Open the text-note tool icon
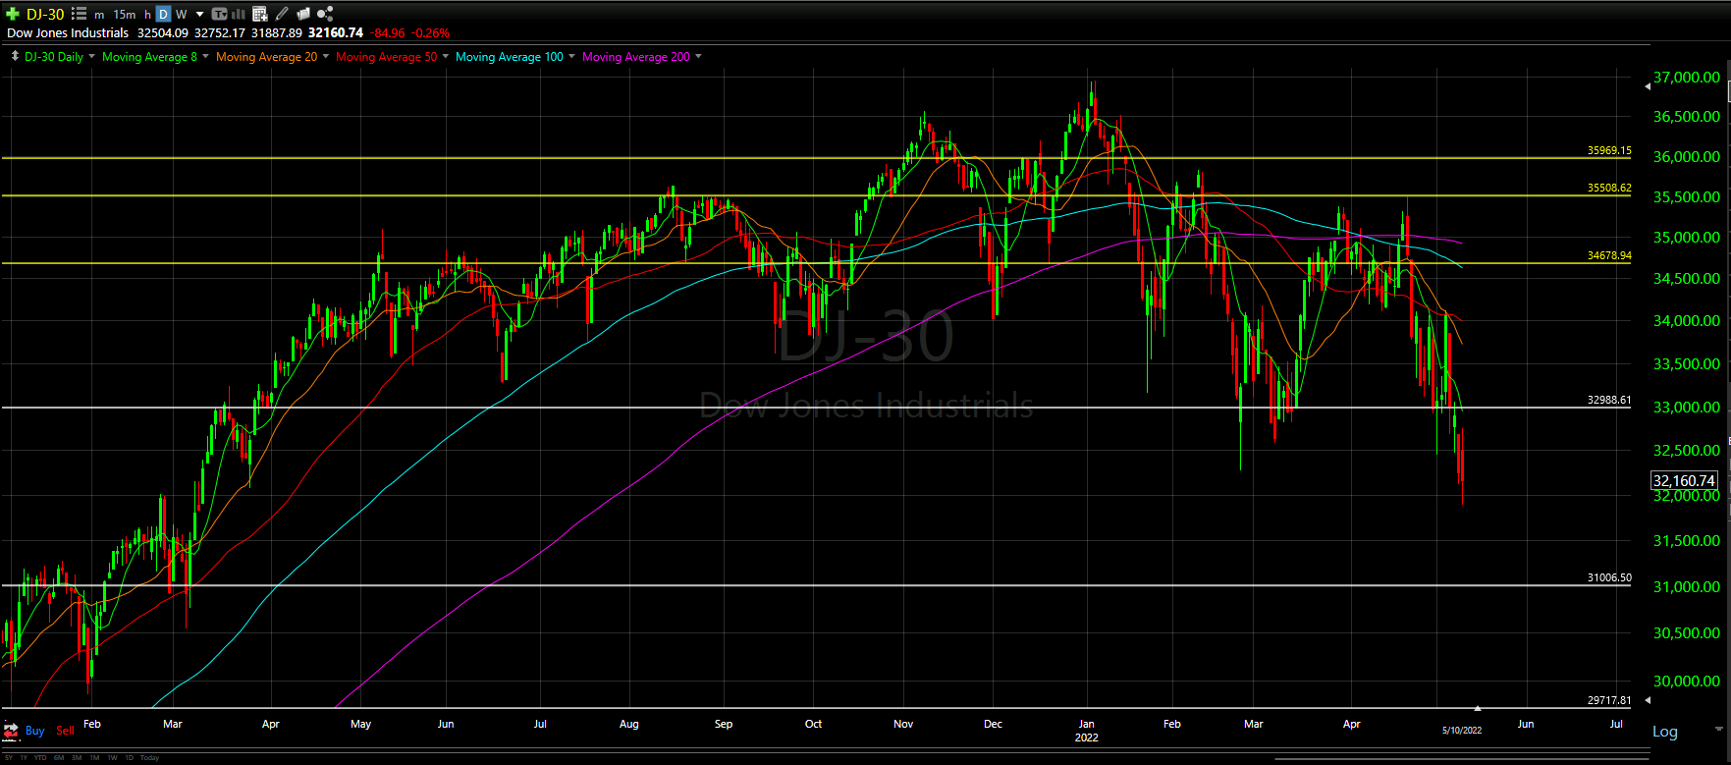The height and width of the screenshot is (765, 1731). [x=220, y=14]
